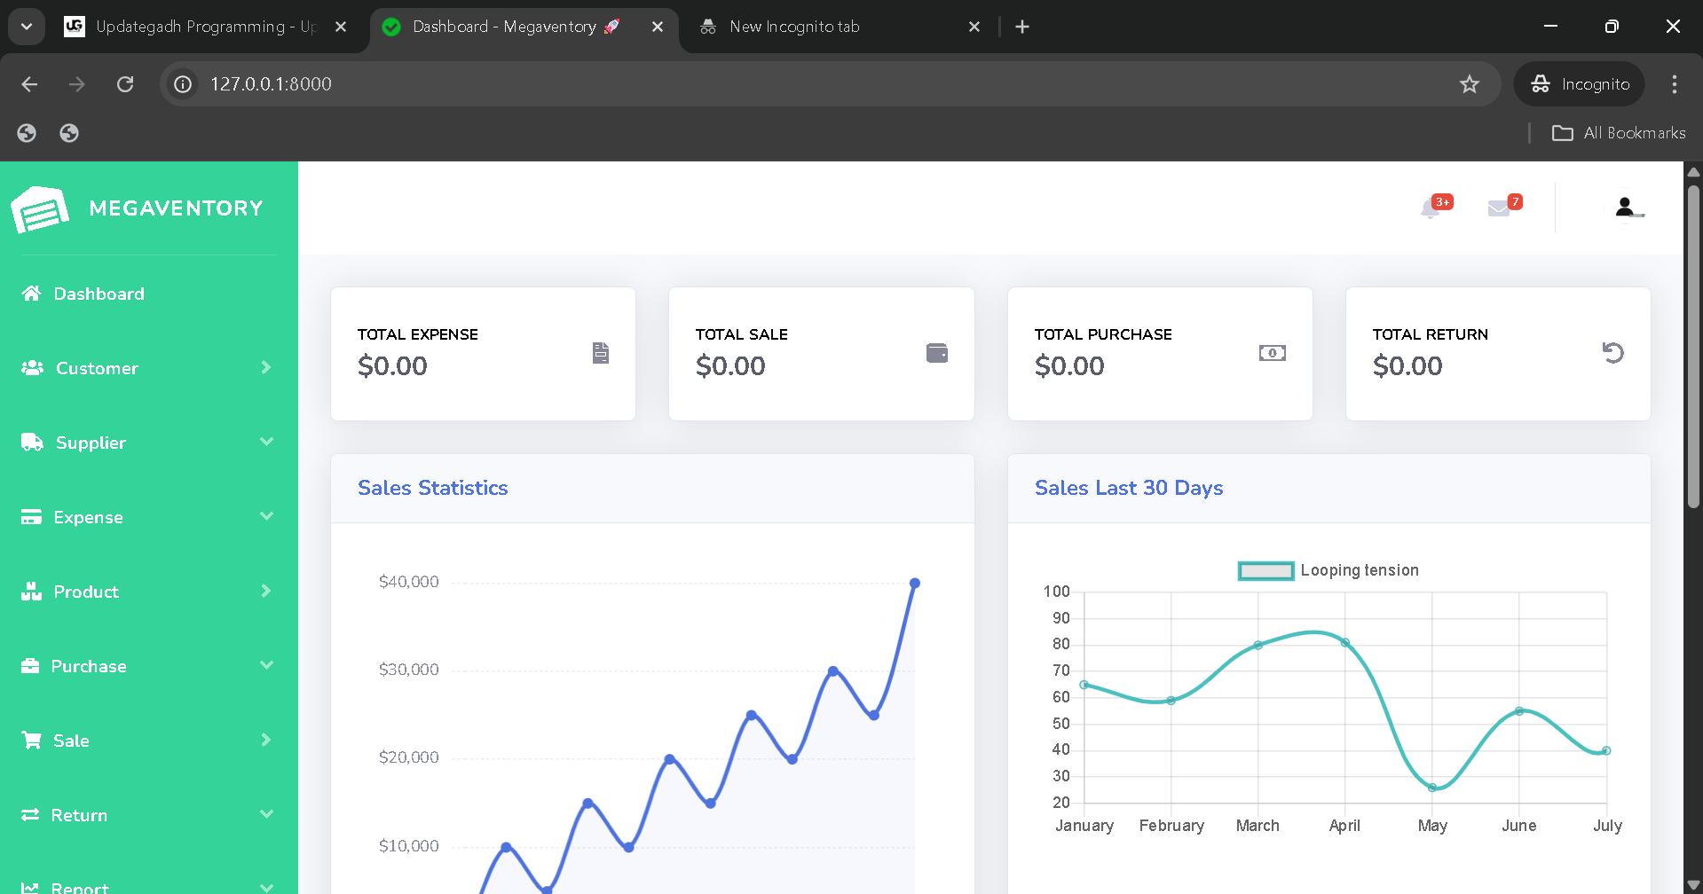The height and width of the screenshot is (894, 1703).
Task: Click the Total Purchase money icon
Action: click(x=1272, y=353)
